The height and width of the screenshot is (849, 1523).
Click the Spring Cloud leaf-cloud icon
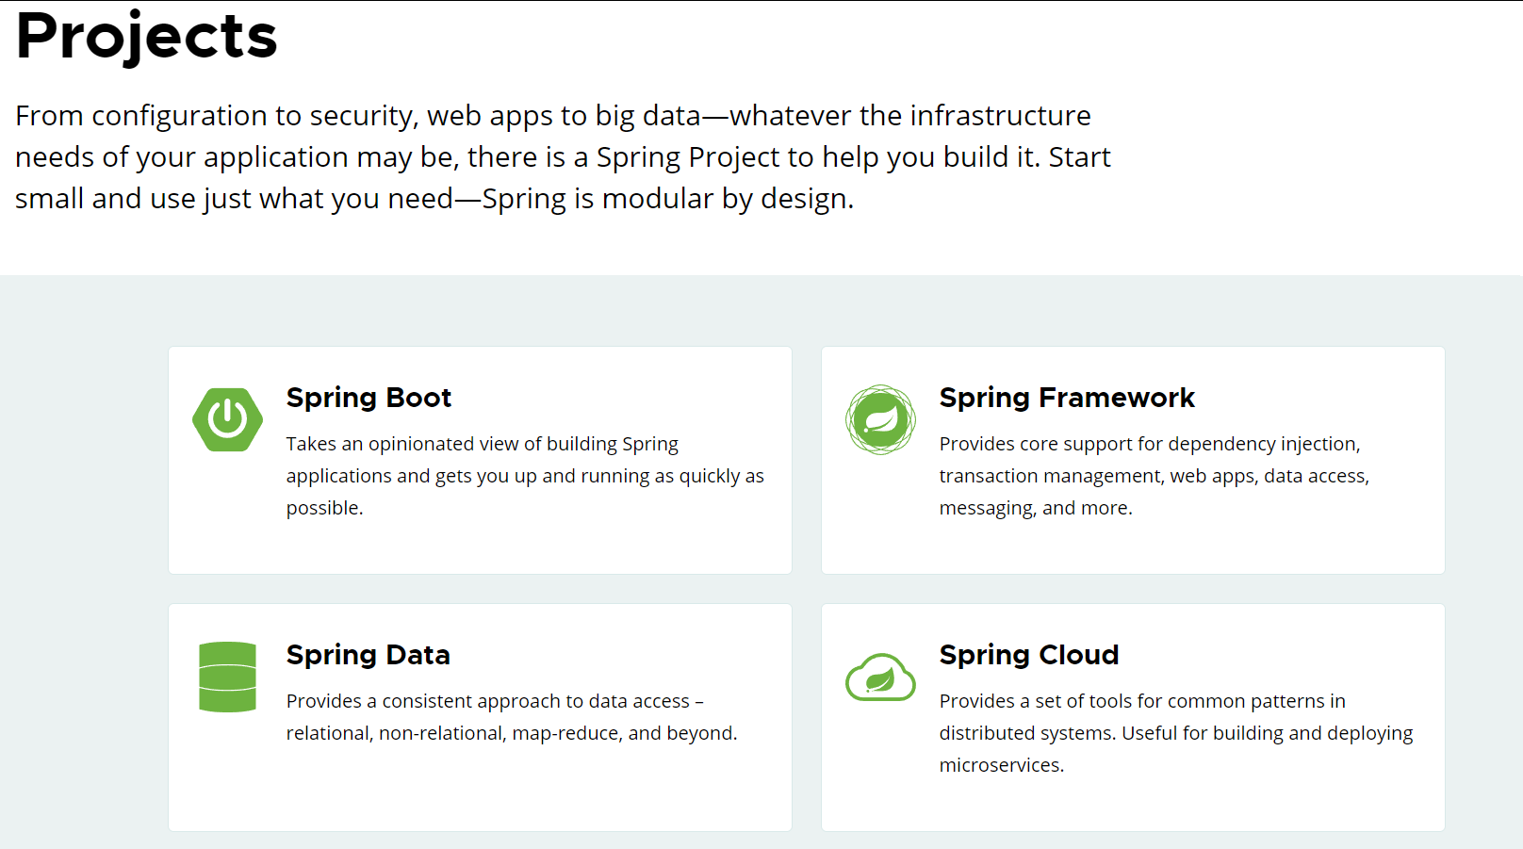click(880, 677)
